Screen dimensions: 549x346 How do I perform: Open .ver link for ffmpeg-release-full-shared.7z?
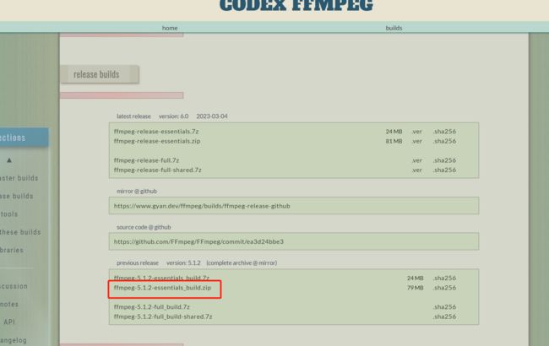point(416,170)
